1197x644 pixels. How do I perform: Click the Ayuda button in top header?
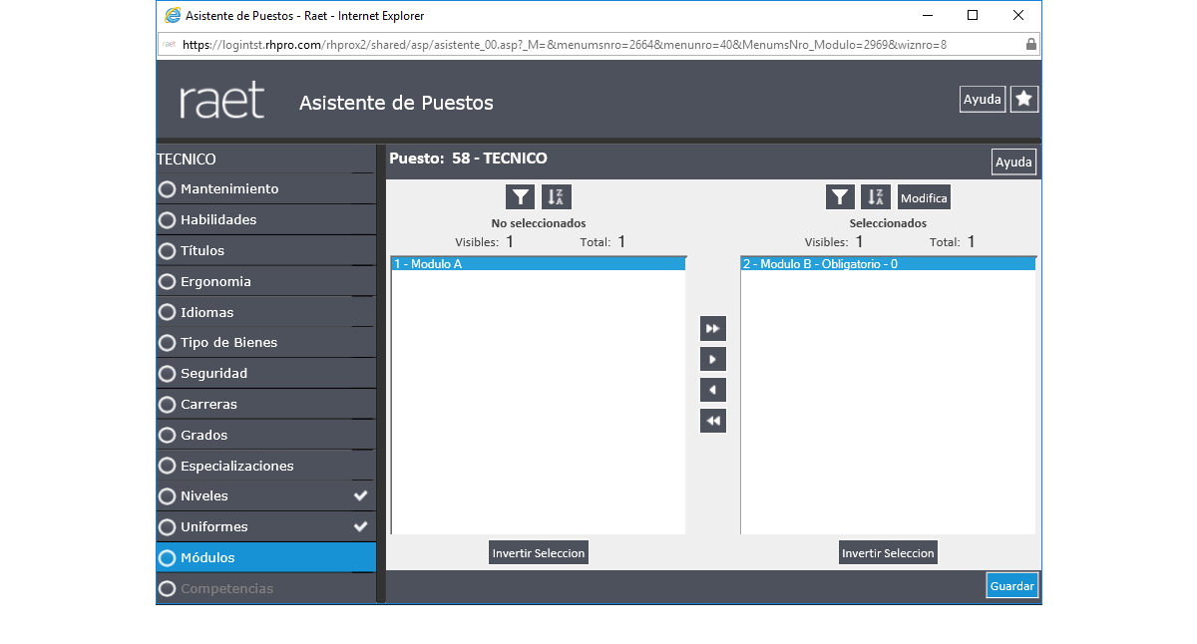click(983, 99)
